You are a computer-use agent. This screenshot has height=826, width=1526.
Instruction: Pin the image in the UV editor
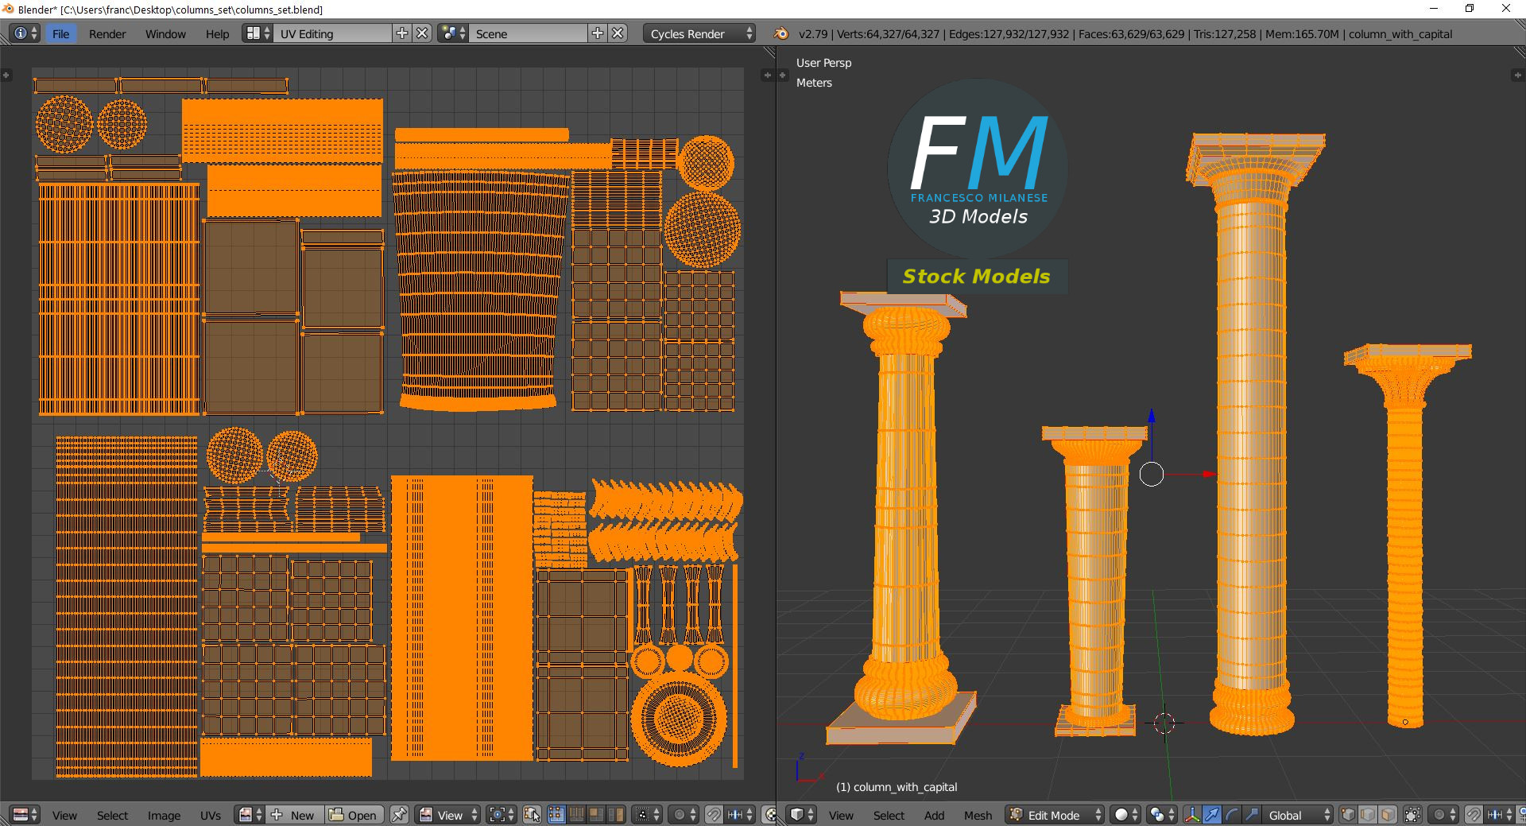tap(399, 815)
